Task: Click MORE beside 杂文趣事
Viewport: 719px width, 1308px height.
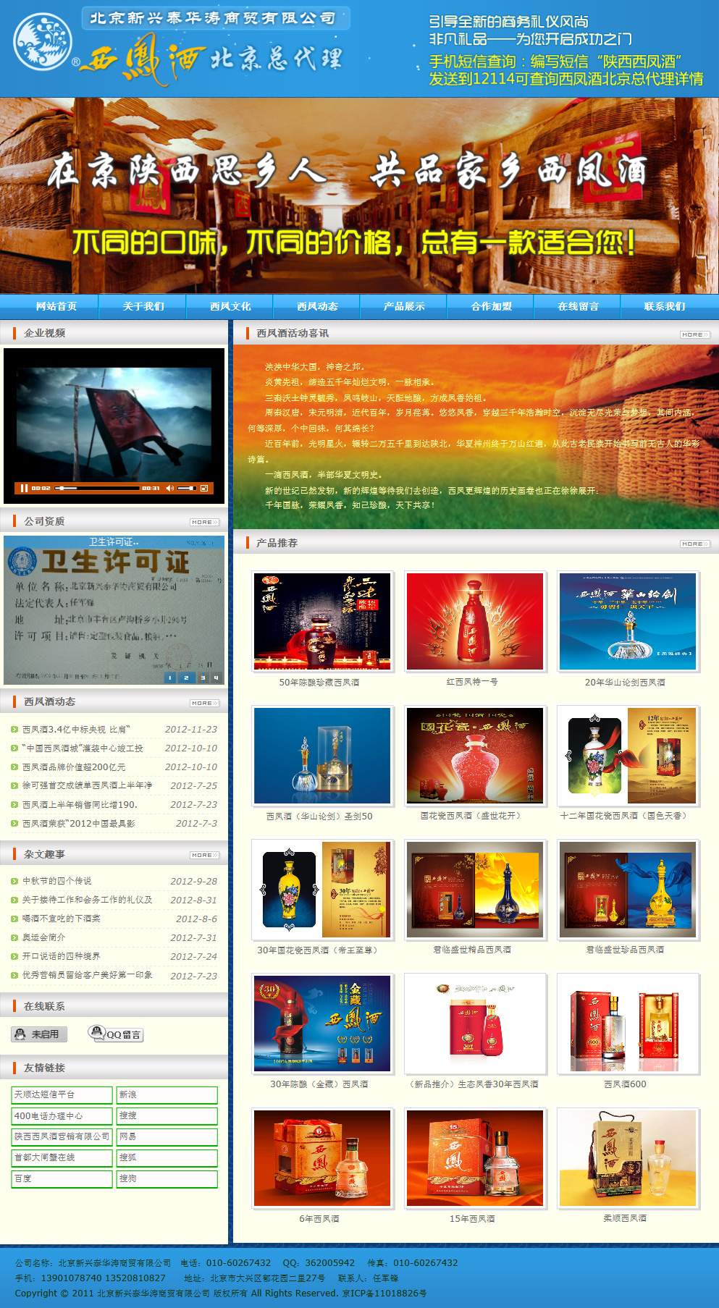Action: point(205,855)
